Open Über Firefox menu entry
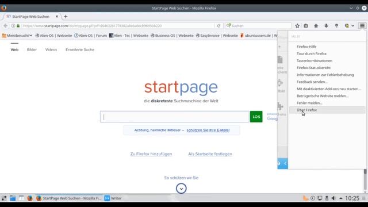Screen dimensions: 368x207 [x=327, y=110]
